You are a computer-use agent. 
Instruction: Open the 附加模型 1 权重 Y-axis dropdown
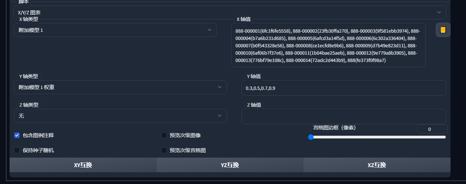(118, 87)
